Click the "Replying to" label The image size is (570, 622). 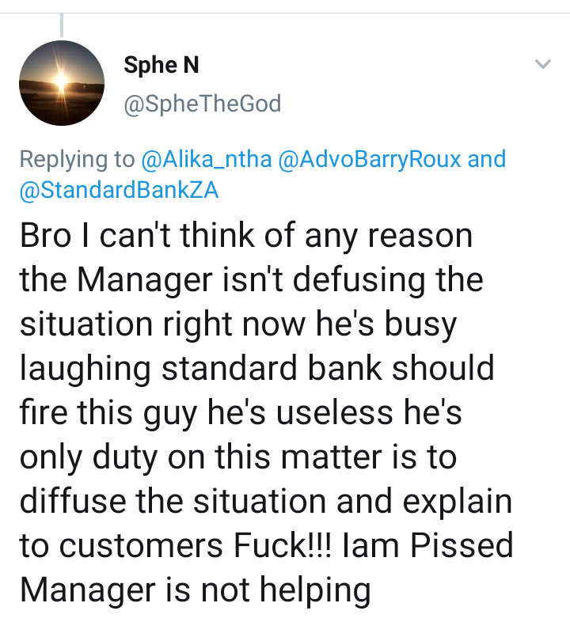point(78,160)
